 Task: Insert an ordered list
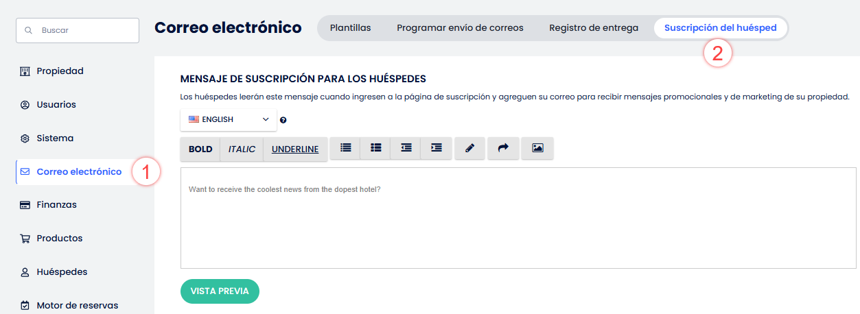[375, 148]
